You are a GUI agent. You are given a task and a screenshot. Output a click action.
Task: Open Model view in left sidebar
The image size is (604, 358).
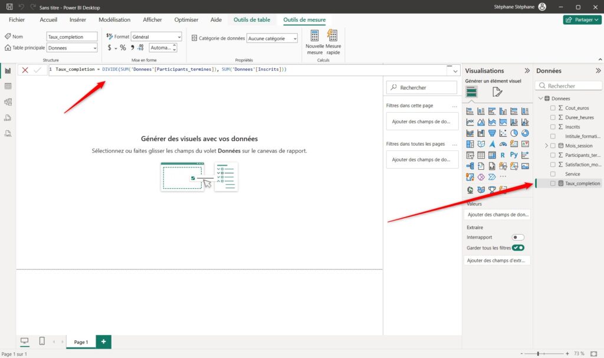click(x=8, y=101)
